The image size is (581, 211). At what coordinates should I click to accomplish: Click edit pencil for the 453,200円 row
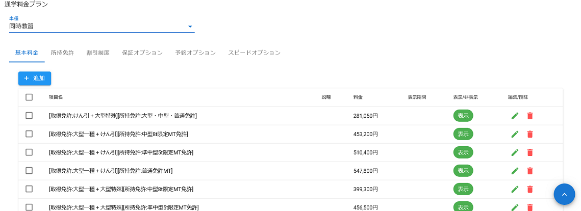click(x=515, y=134)
